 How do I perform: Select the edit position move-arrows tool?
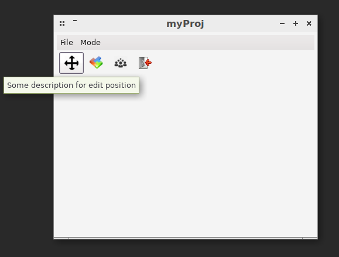tap(71, 63)
